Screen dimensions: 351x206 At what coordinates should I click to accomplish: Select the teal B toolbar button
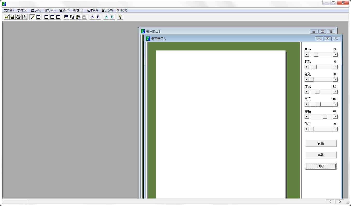pos(112,17)
